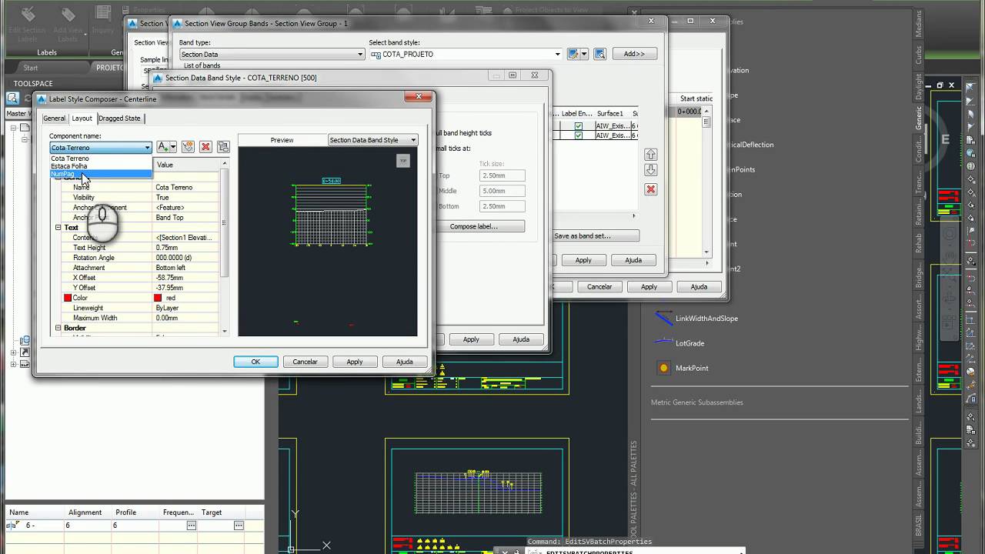
Task: Click Text Height value 0.75mm
Action: (x=187, y=248)
